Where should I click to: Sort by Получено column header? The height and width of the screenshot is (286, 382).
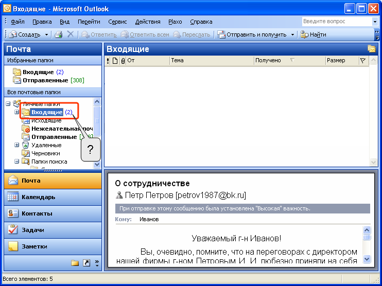tap(290, 61)
